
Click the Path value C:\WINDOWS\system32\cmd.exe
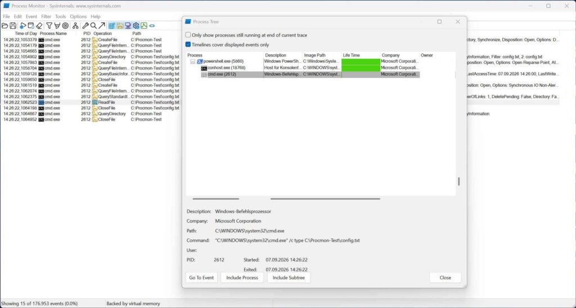point(249,231)
